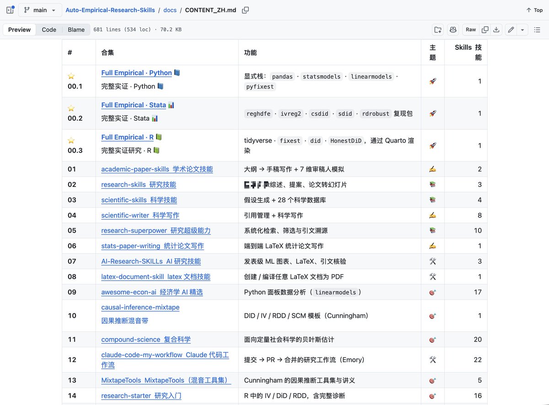
Task: Click rocket emoji in Full Empirical Python row
Action: [x=433, y=81]
